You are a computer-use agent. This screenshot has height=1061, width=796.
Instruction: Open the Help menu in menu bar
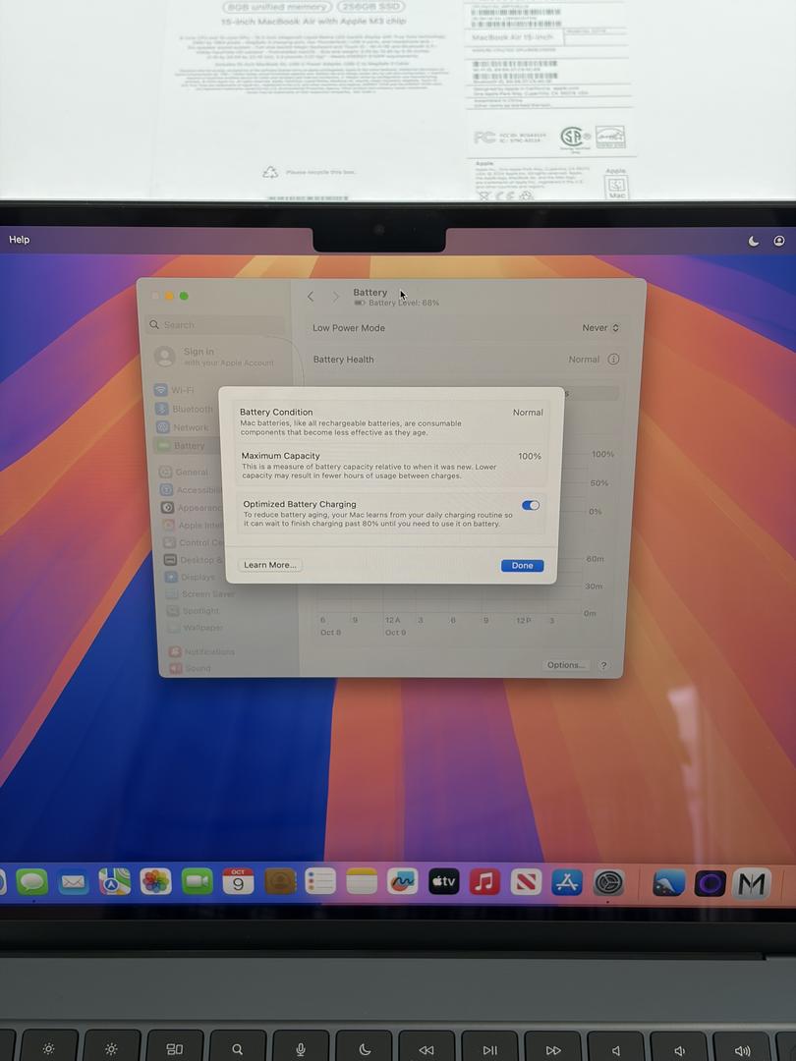[x=20, y=240]
